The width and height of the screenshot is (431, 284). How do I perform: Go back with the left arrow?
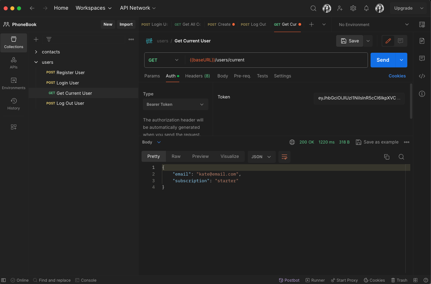point(32,8)
